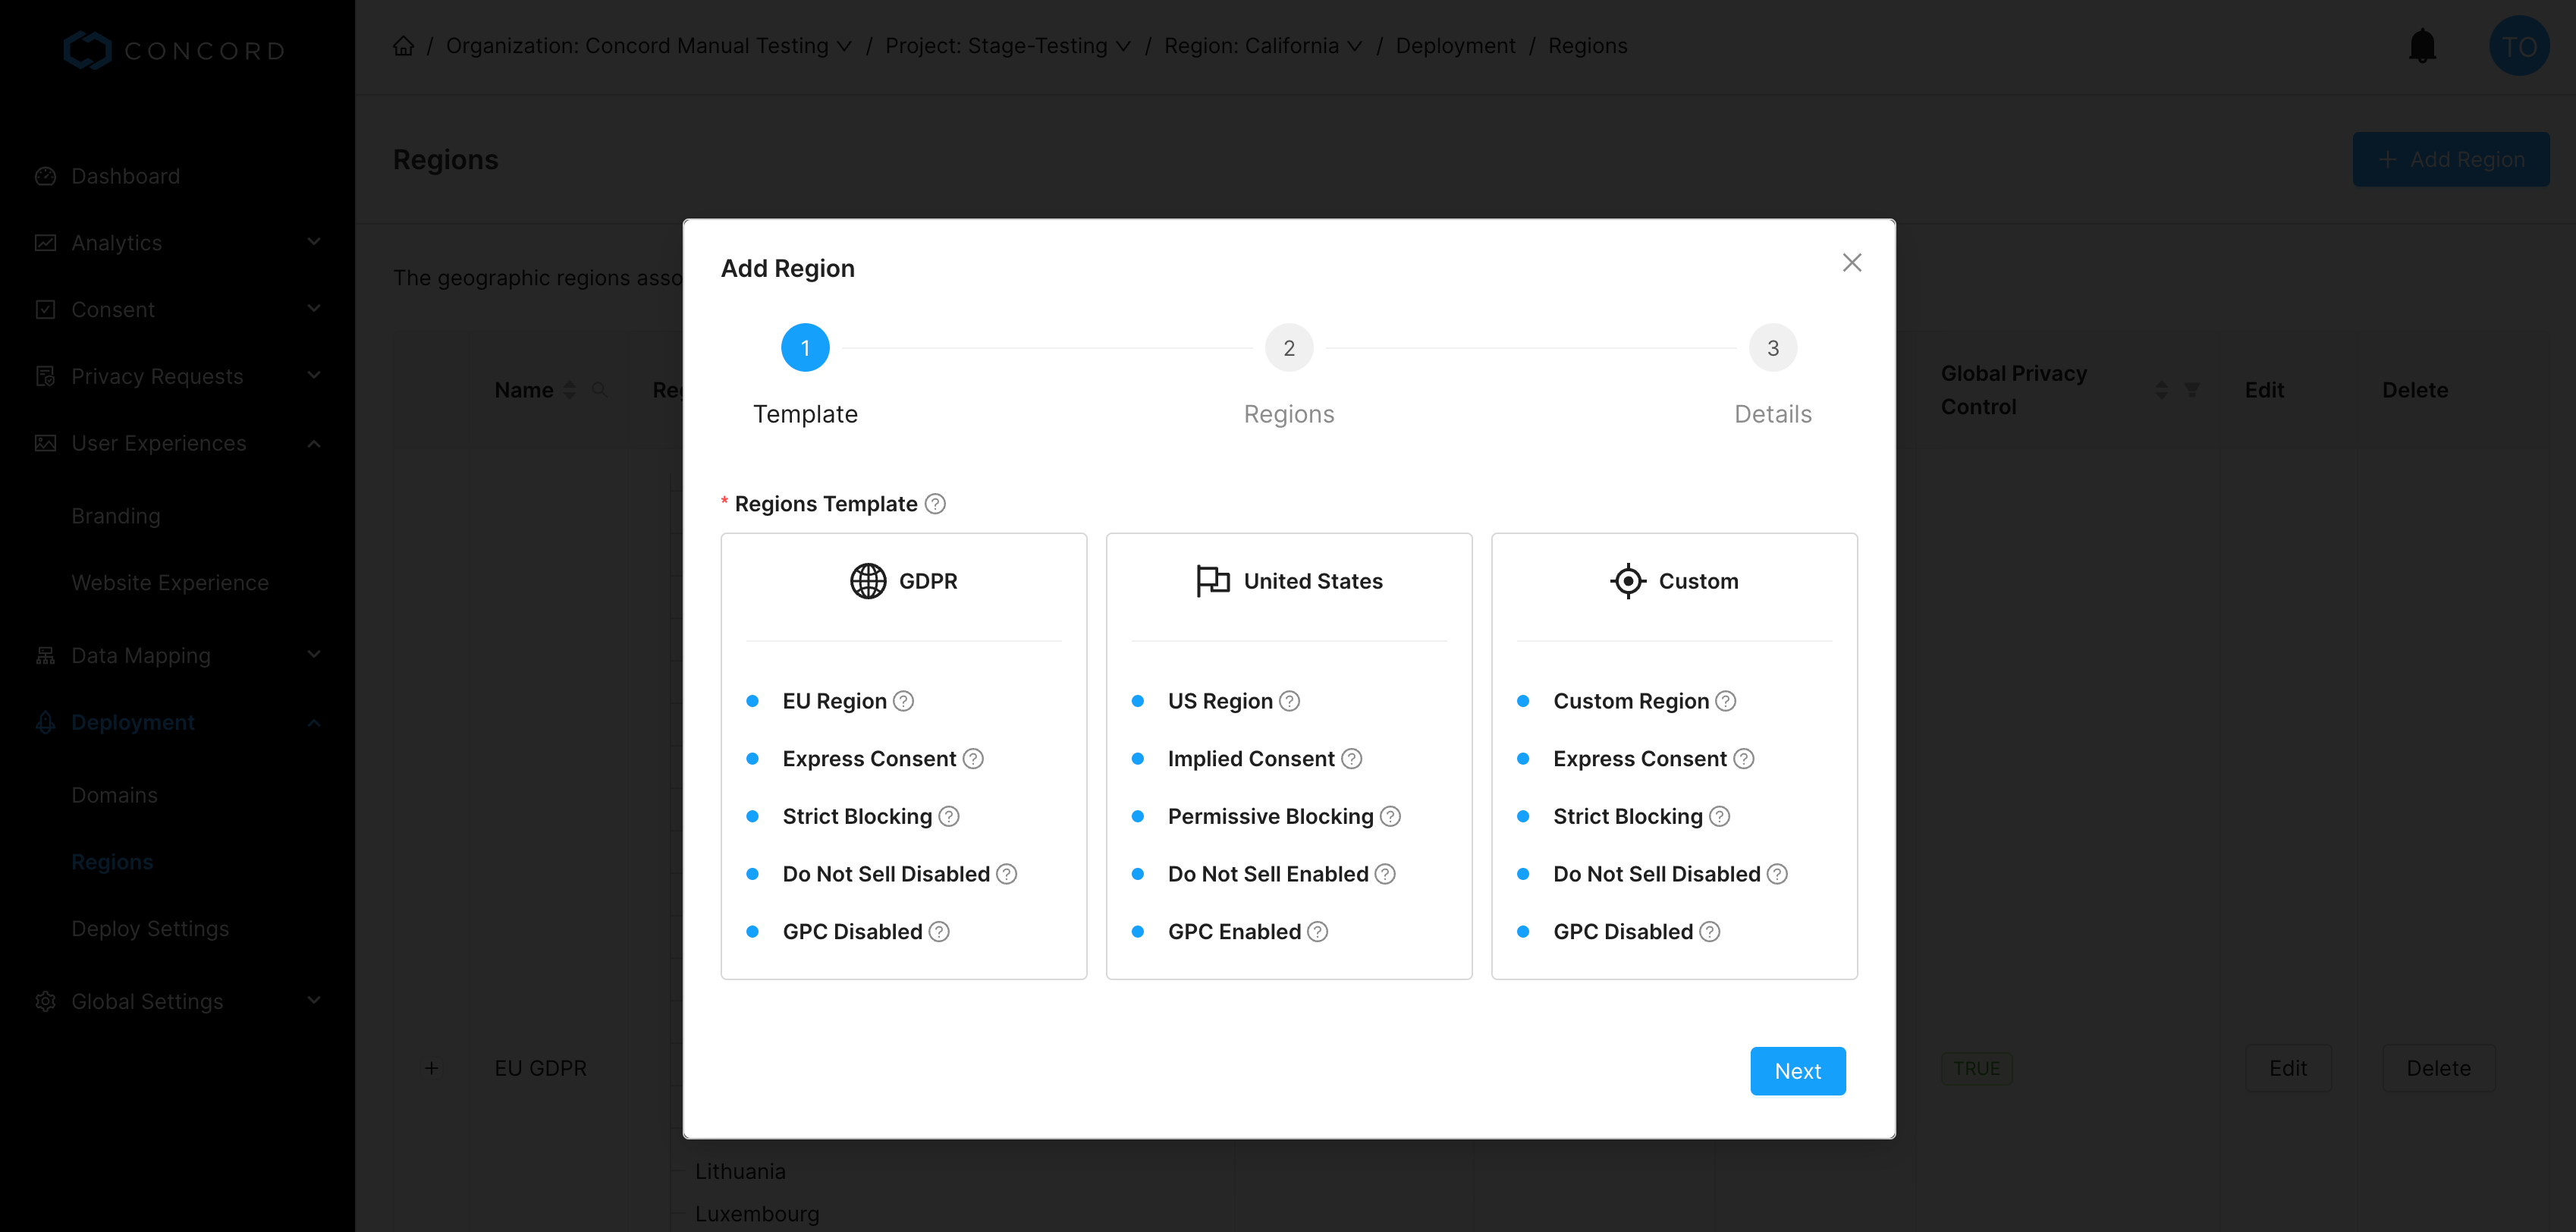Click the step 2 Regions circle

coord(1288,347)
